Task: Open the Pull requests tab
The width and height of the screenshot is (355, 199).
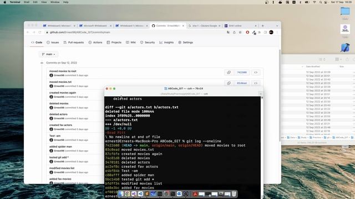Action: pos(74,43)
